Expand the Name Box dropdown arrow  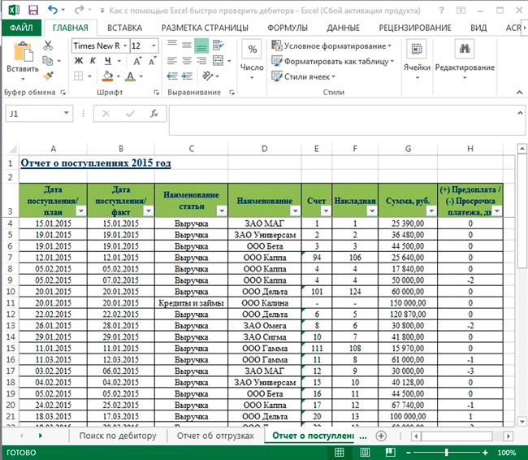tap(67, 113)
